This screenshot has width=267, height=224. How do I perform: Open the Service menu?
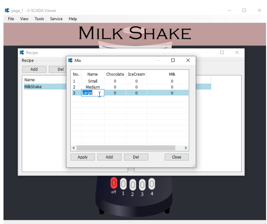coord(56,19)
